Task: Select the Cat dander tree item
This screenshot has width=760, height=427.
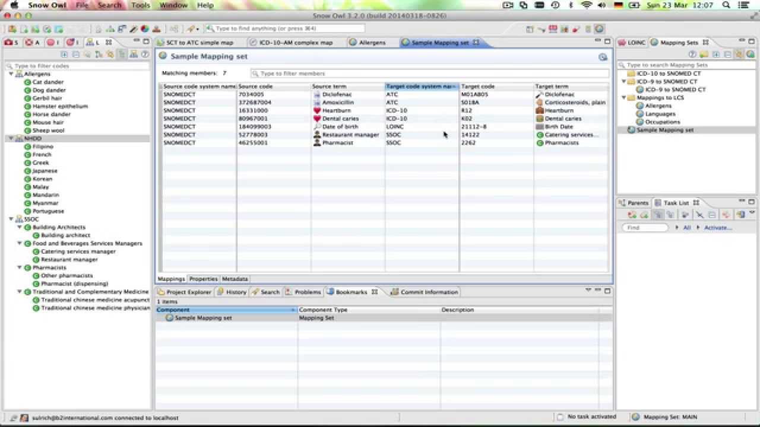Action: tap(48, 82)
